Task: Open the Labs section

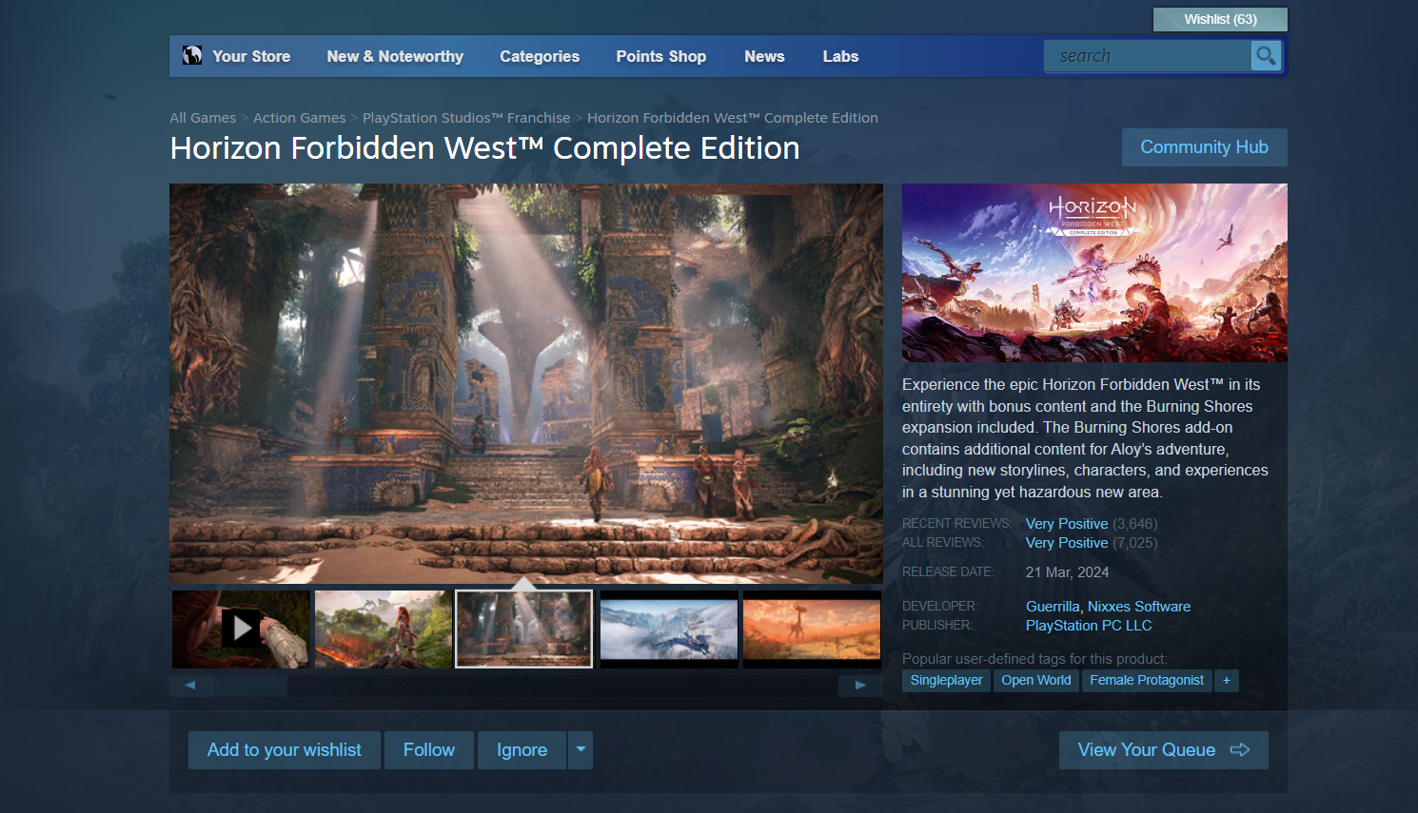Action: point(840,56)
